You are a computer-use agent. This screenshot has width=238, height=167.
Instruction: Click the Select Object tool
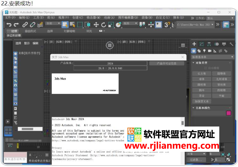pos(65,25)
